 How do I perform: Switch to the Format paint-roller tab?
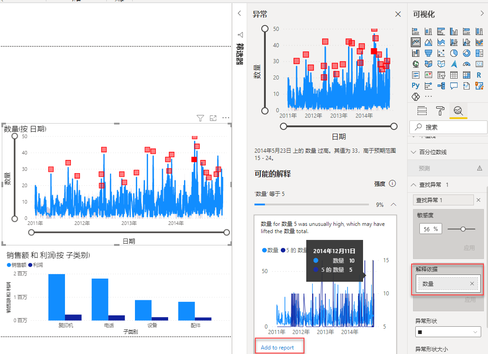[440, 111]
